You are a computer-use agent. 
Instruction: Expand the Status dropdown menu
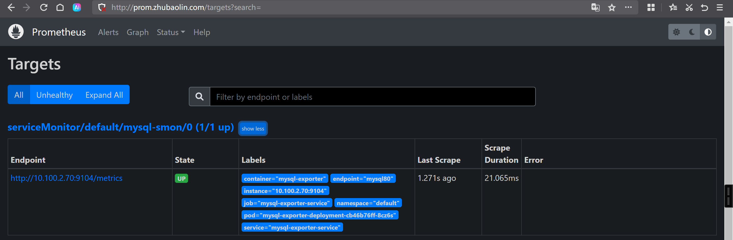pos(171,32)
